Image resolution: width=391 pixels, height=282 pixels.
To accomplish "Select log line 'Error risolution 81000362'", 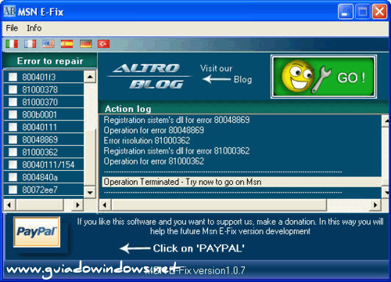I will coord(147,140).
